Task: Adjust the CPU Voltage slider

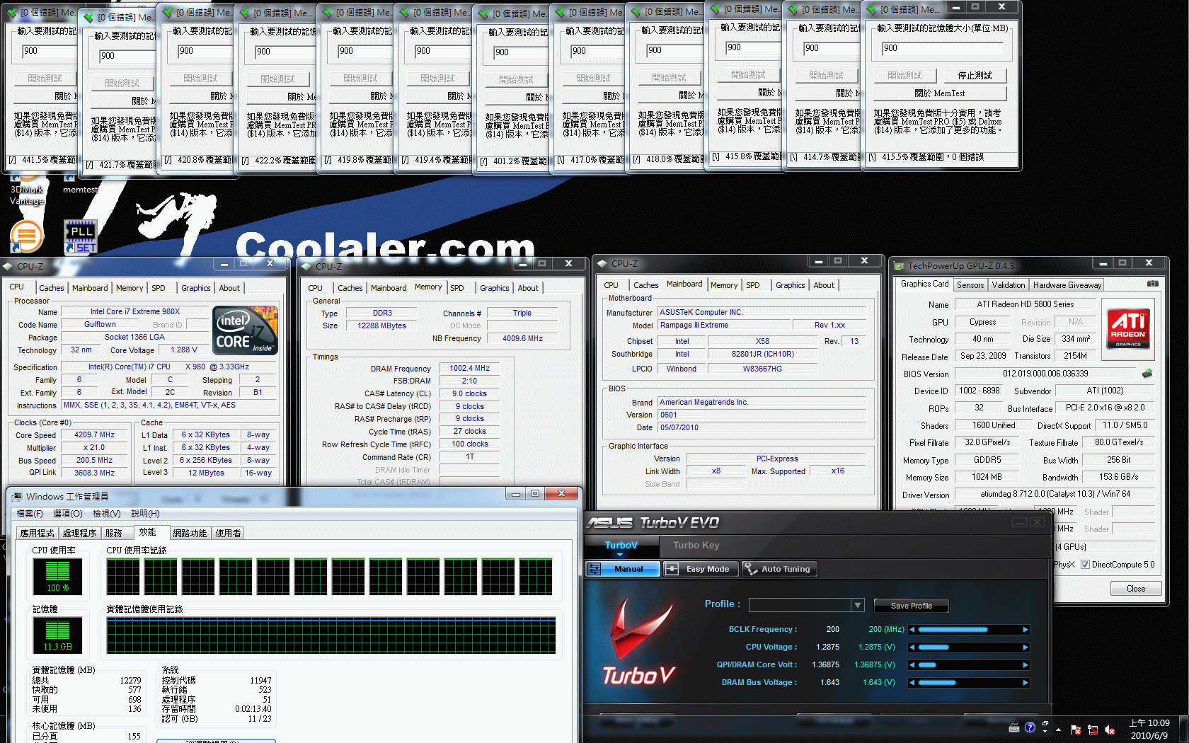Action: click(x=968, y=647)
